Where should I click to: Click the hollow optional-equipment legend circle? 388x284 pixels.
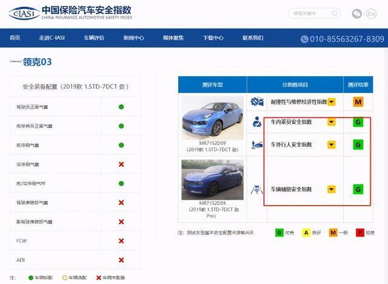click(x=65, y=278)
